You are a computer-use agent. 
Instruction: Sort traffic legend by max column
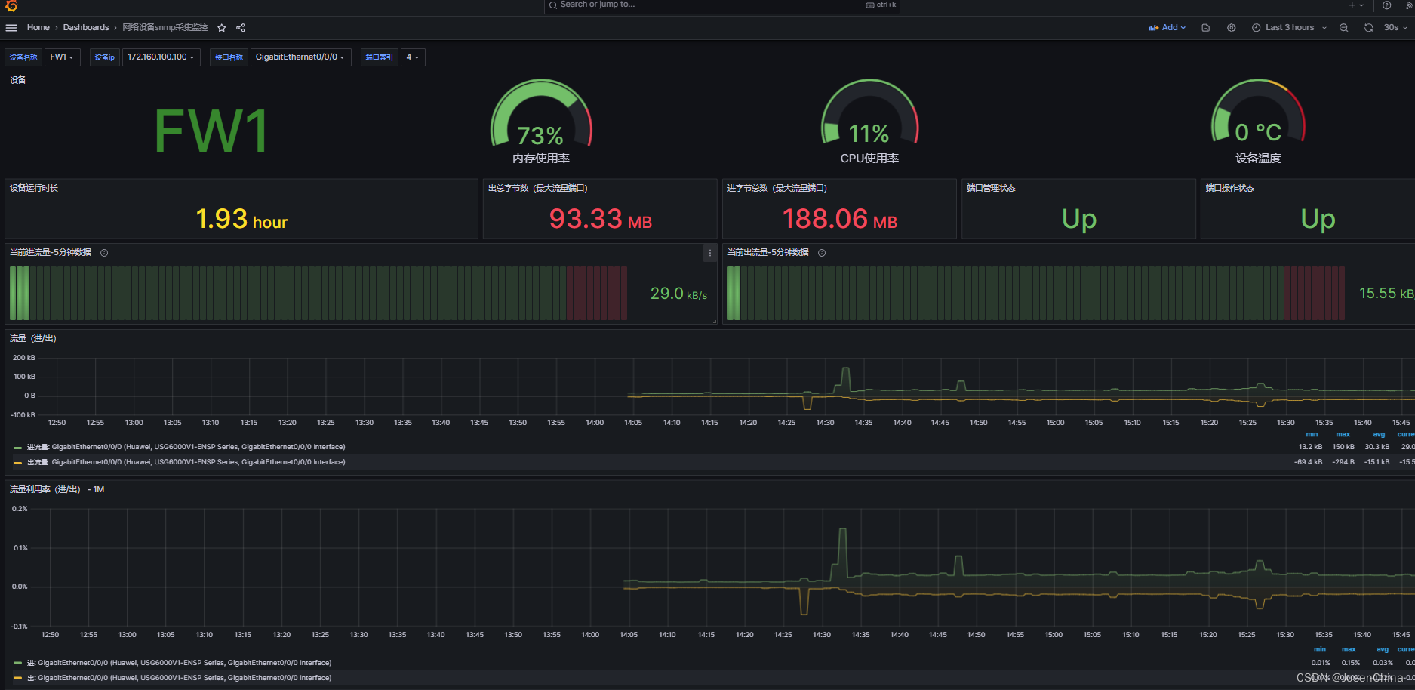click(x=1343, y=435)
